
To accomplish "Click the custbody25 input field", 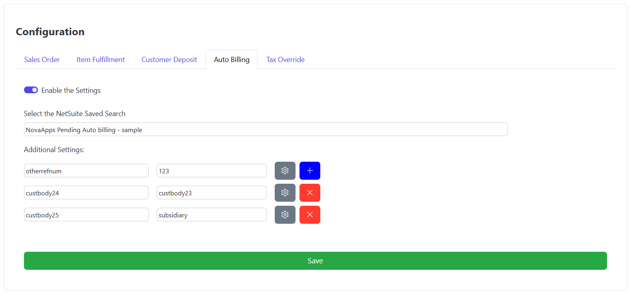I will click(x=86, y=215).
